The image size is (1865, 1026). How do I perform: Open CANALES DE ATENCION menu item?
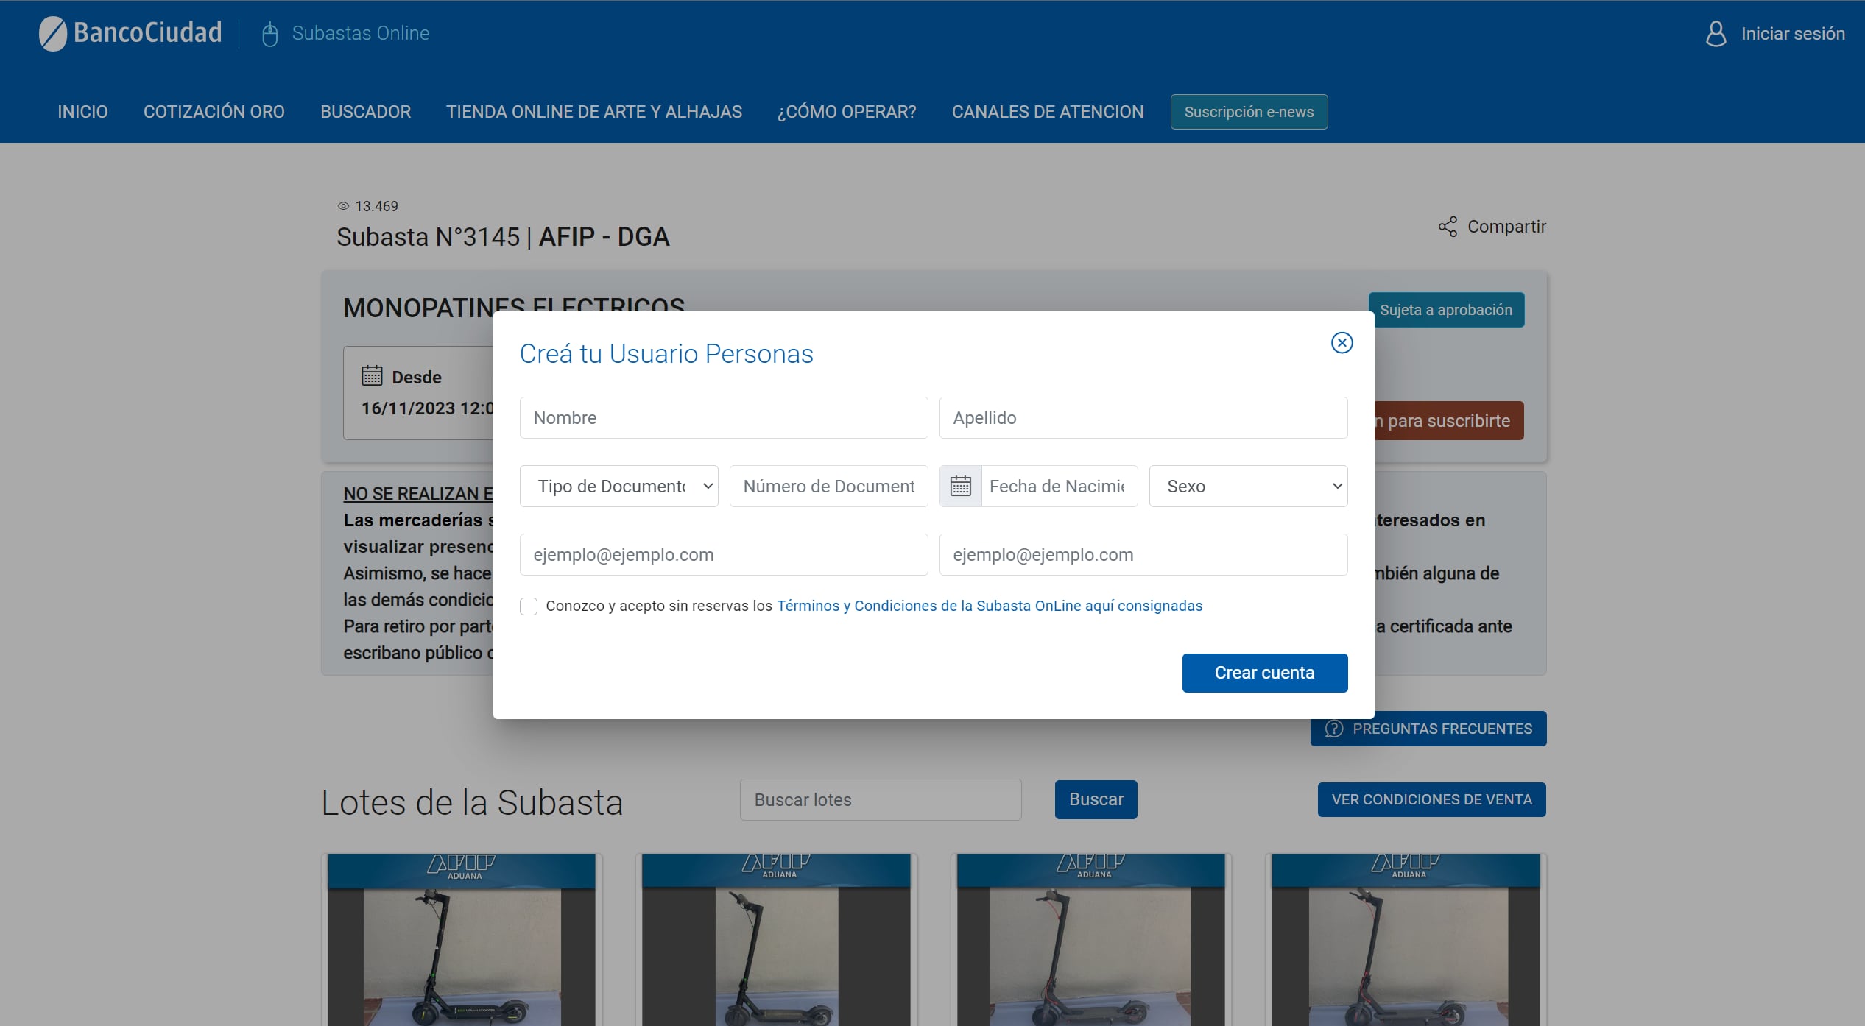[1048, 112]
